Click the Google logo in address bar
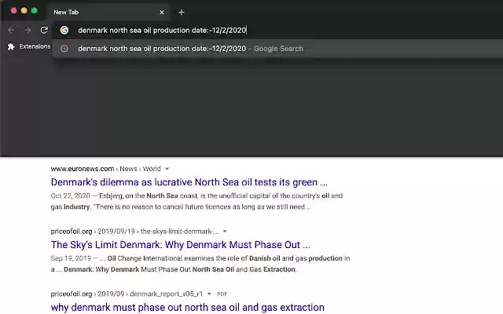This screenshot has width=503, height=314. (64, 30)
